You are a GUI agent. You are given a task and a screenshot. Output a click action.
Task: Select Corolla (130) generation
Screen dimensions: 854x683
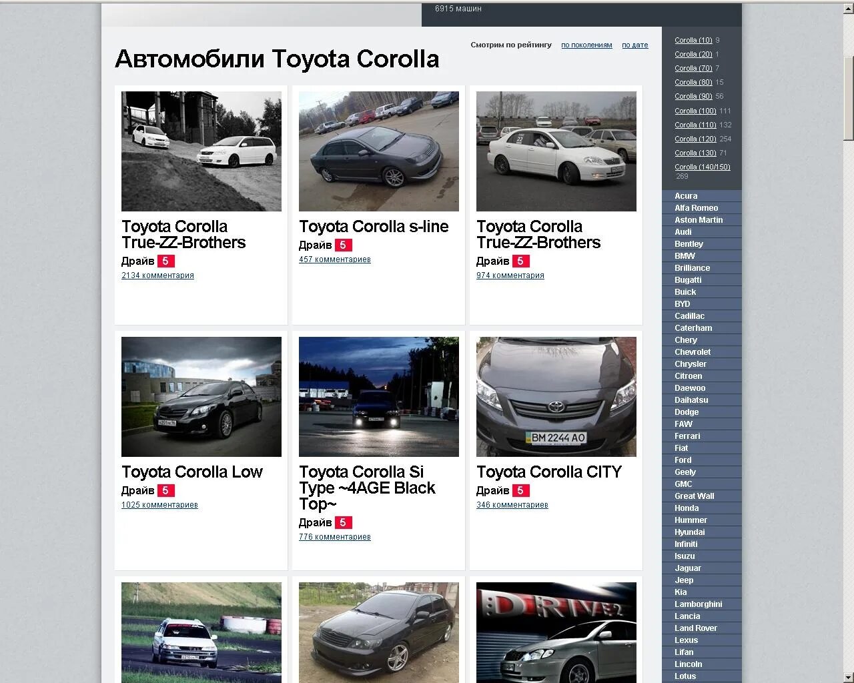pos(695,153)
